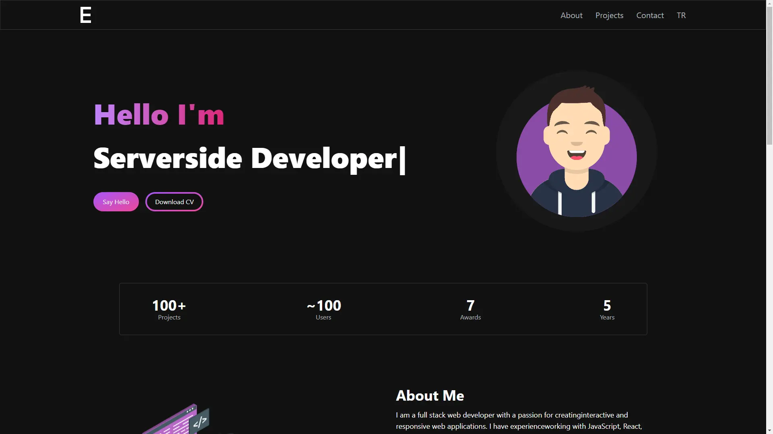Click the ~100 Users stat
The image size is (773, 434).
point(324,309)
